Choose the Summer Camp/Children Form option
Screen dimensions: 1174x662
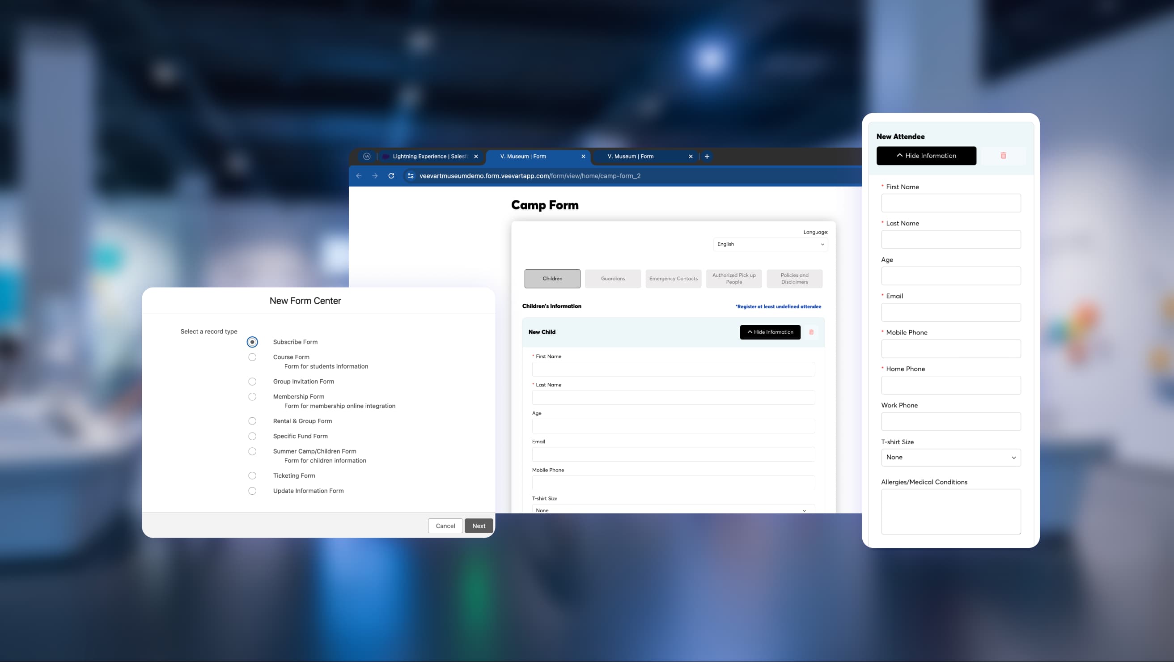pos(253,451)
